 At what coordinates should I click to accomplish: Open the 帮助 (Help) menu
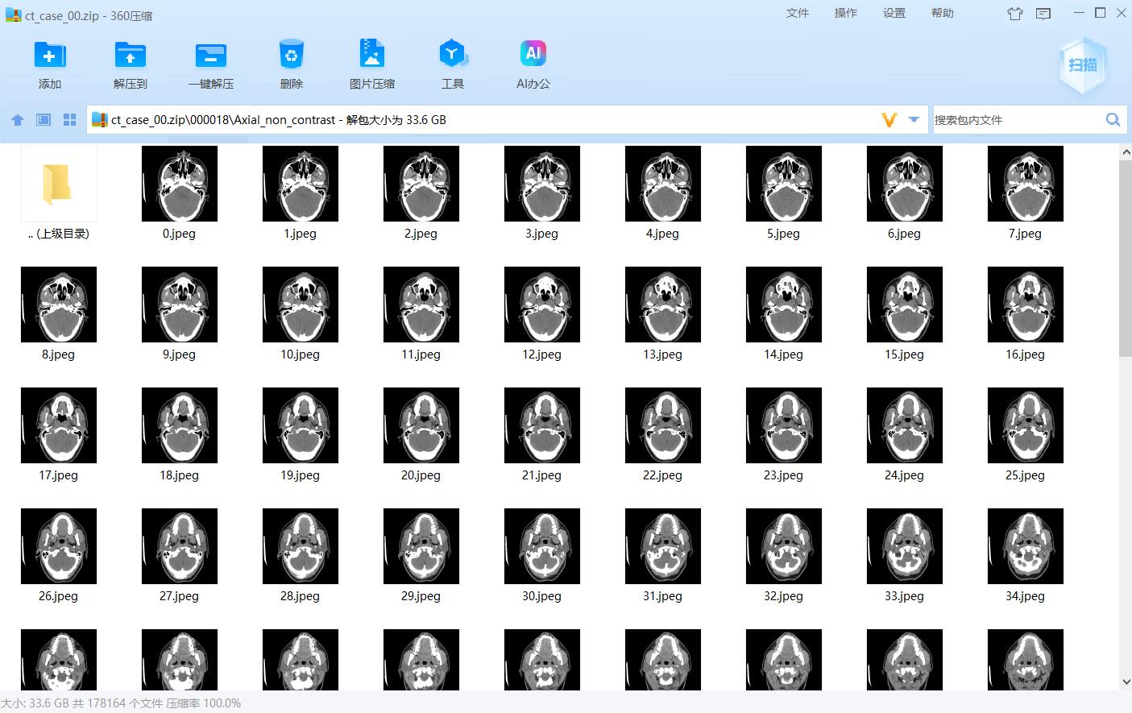(942, 13)
